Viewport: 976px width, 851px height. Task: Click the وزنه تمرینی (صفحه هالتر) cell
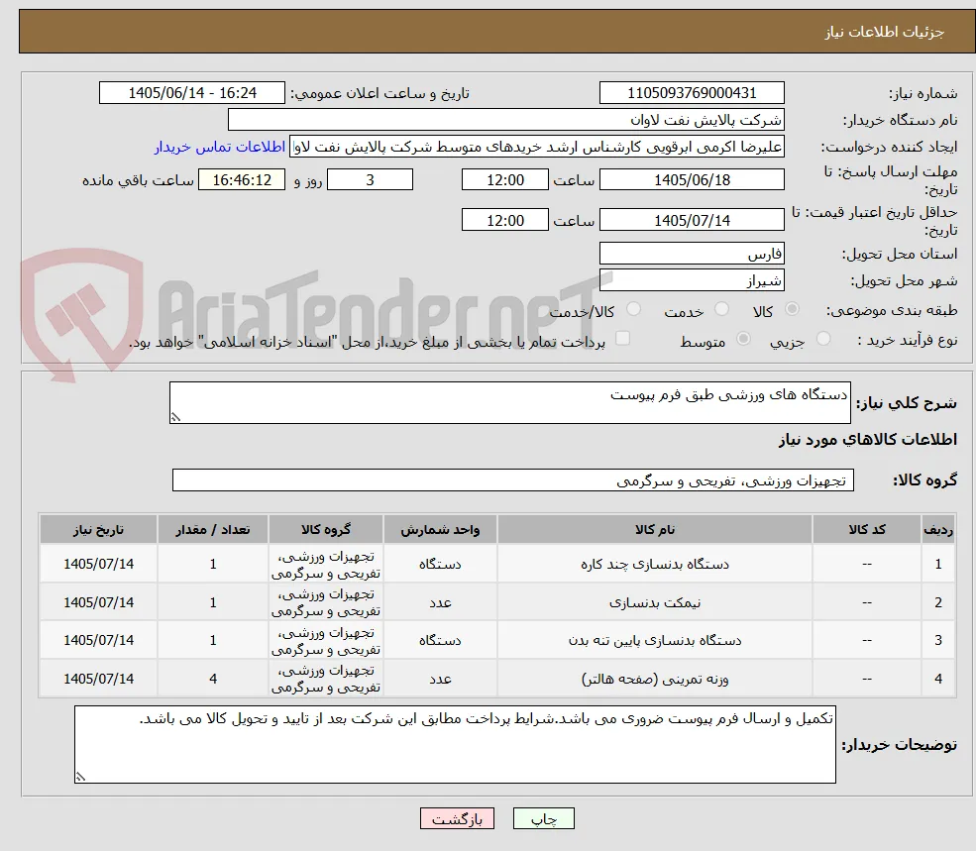click(655, 679)
